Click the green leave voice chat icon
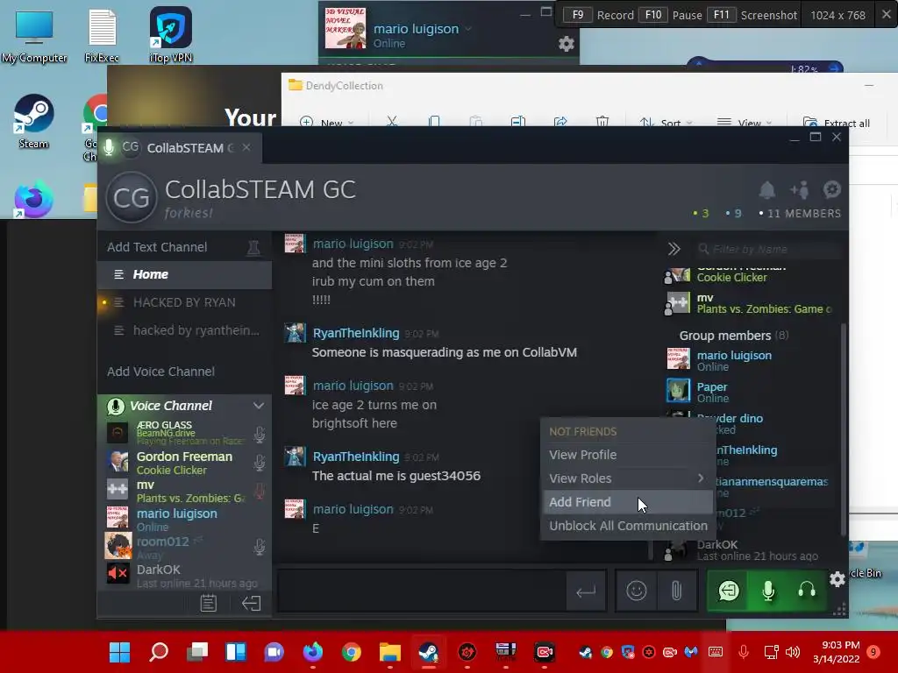The height and width of the screenshot is (673, 898). (x=729, y=591)
